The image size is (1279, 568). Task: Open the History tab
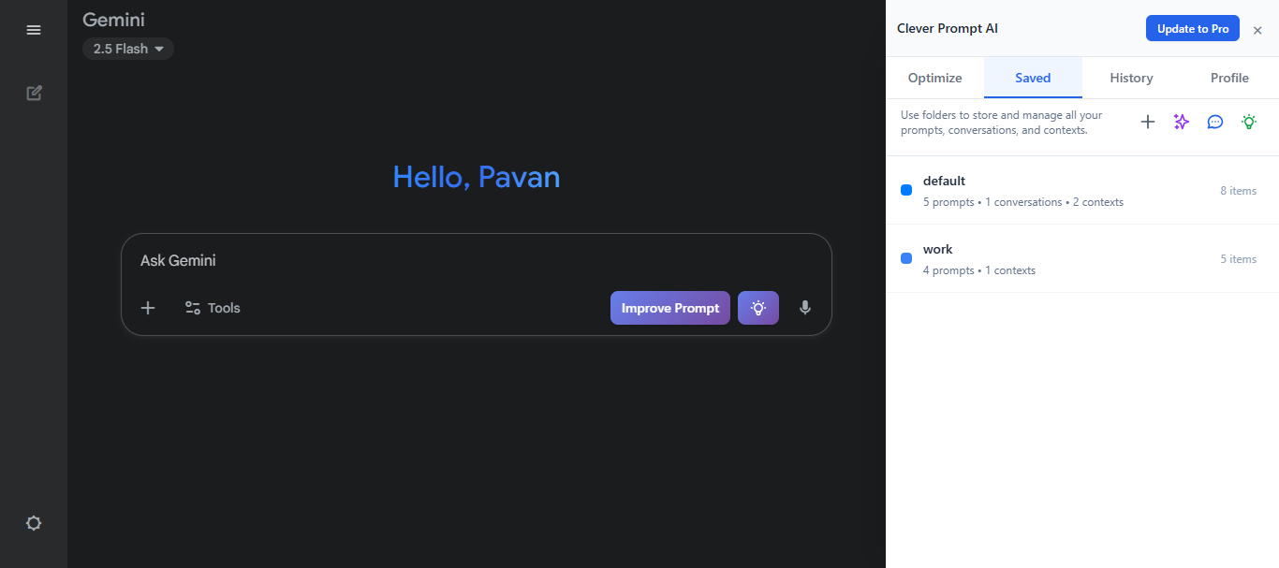click(x=1131, y=78)
